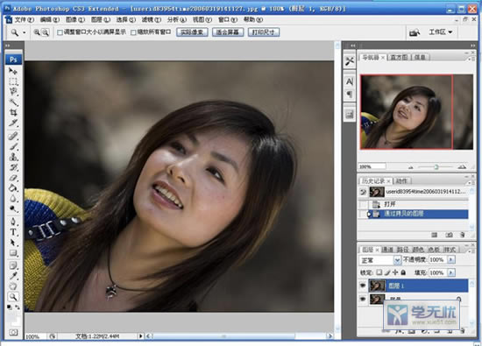Click the Actual Pixels button
Image resolution: width=482 pixels, height=346 pixels.
pyautogui.click(x=192, y=32)
